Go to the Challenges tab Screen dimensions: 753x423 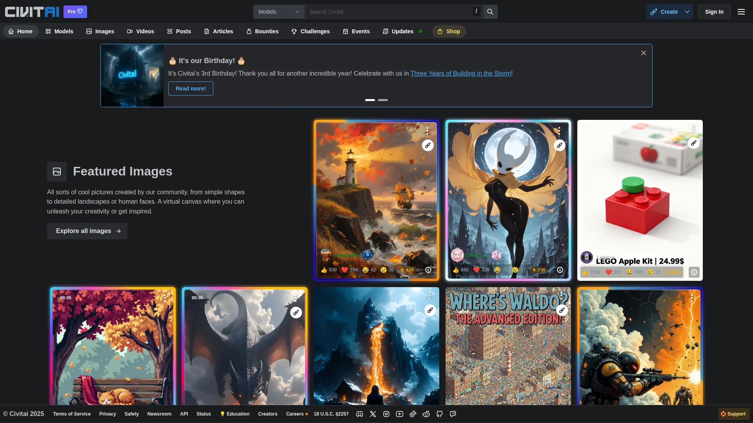point(311,31)
